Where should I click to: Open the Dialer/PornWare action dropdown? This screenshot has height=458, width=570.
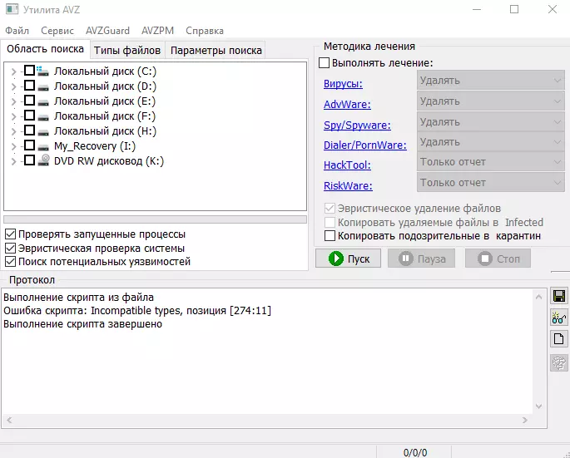coord(491,142)
